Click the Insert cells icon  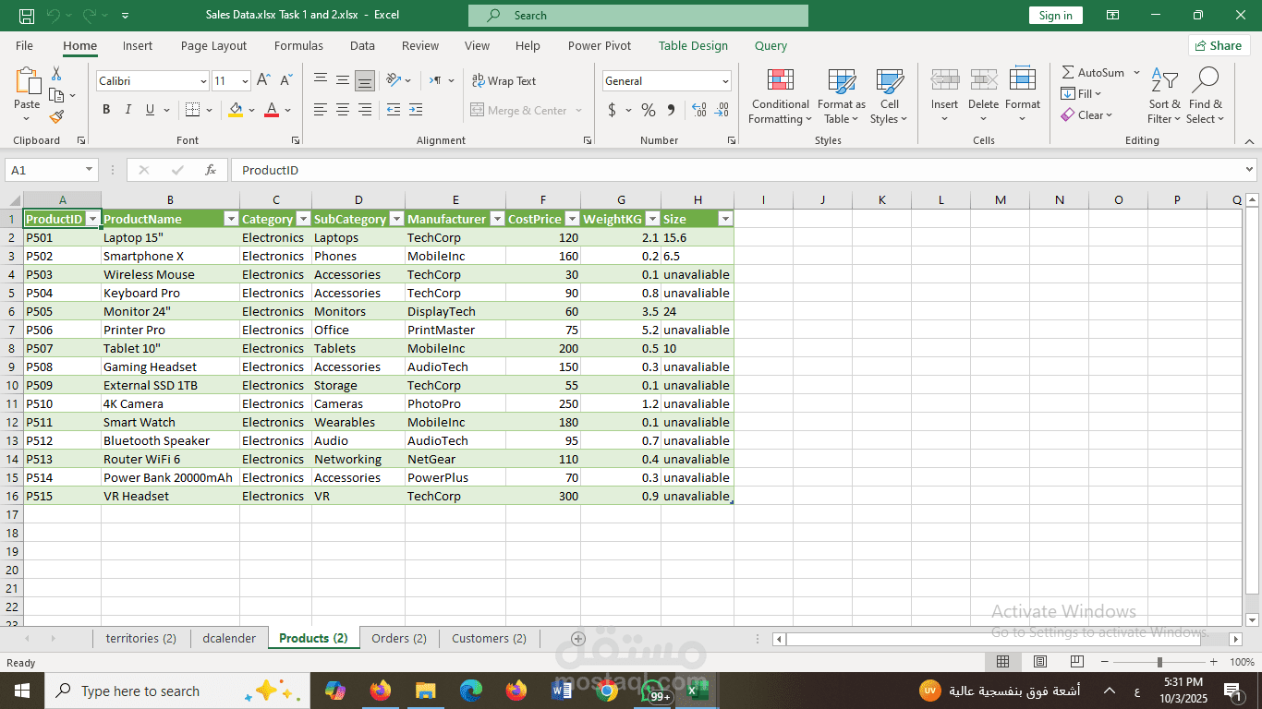pyautogui.click(x=944, y=81)
